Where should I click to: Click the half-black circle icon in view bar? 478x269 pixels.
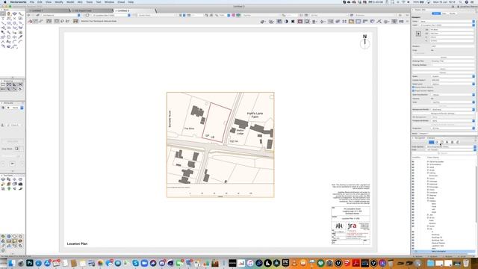pos(286,22)
